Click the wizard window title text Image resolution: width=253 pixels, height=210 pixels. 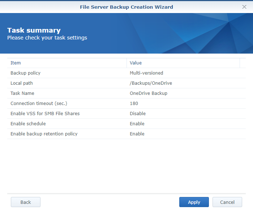coord(126,7)
